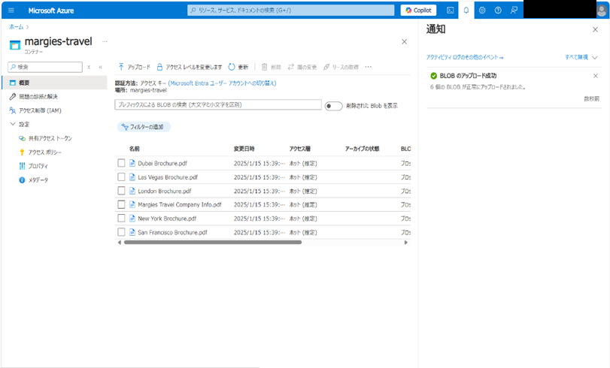Open New York Brochure.pdf blob name
This screenshot has width=610, height=368.
[167, 219]
